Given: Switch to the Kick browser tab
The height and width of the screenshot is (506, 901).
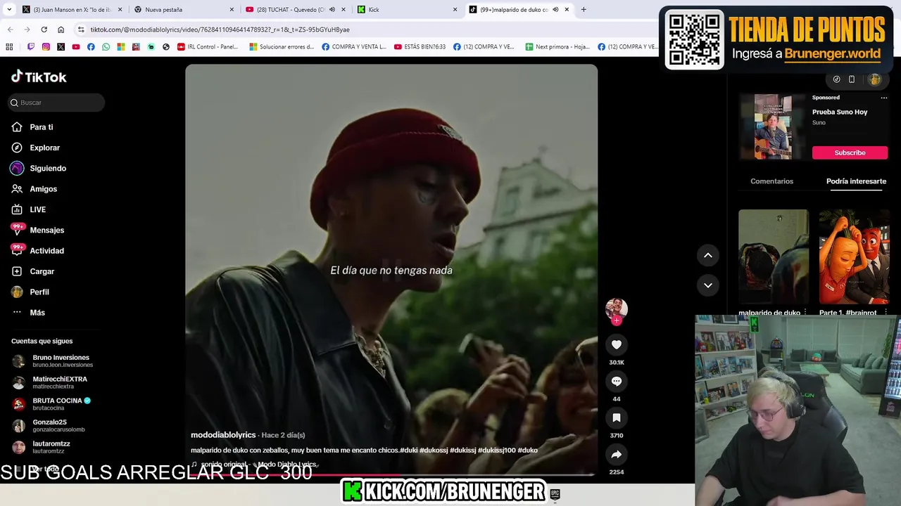Looking at the screenshot, I should [406, 10].
